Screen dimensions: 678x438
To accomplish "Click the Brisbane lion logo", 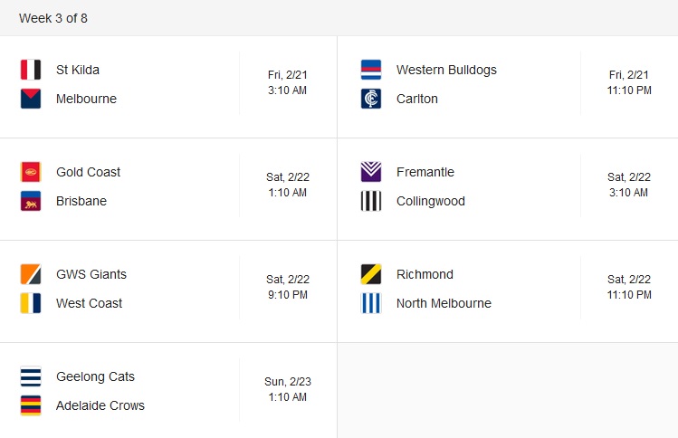I will (31, 201).
